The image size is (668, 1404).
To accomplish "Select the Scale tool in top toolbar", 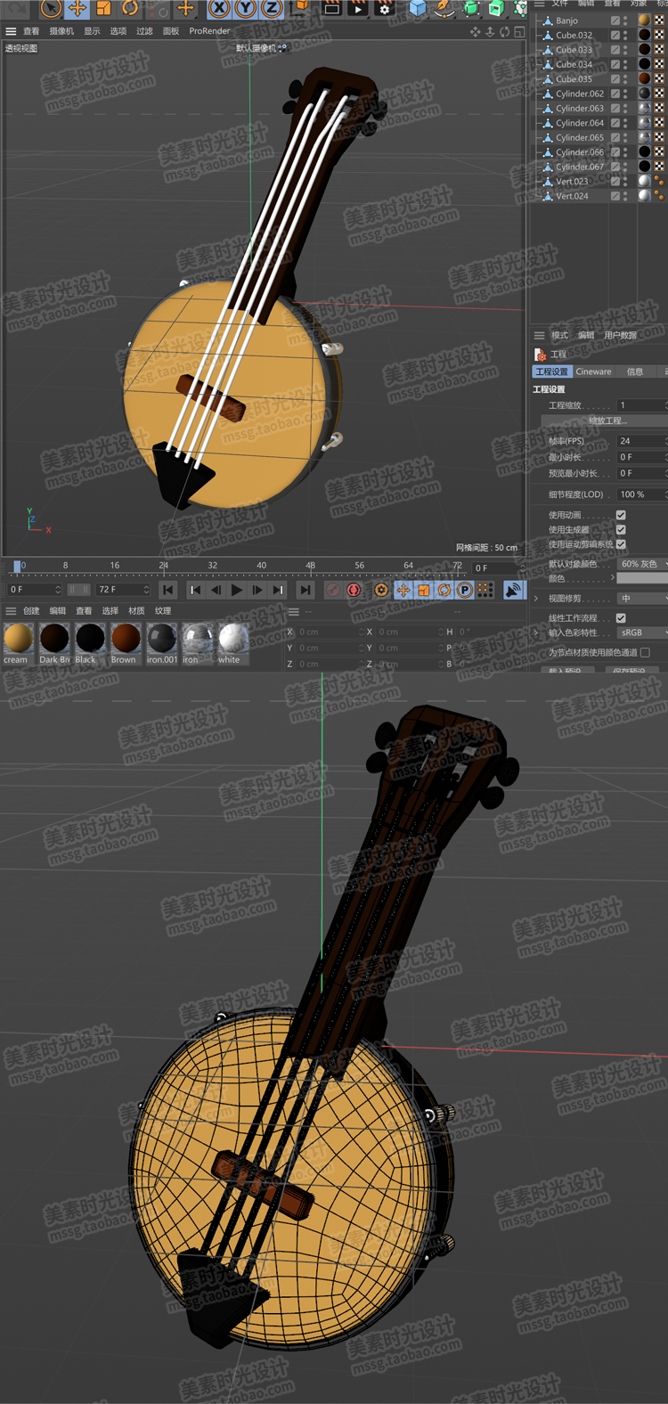I will (104, 9).
